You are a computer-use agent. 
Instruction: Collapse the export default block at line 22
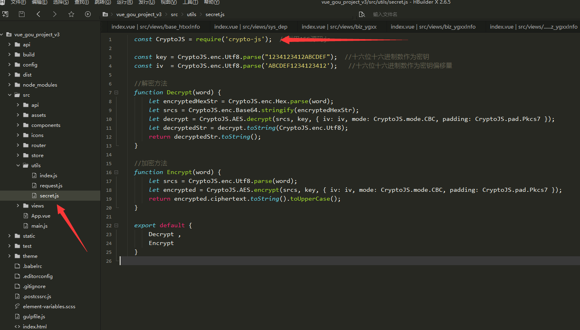[116, 225]
